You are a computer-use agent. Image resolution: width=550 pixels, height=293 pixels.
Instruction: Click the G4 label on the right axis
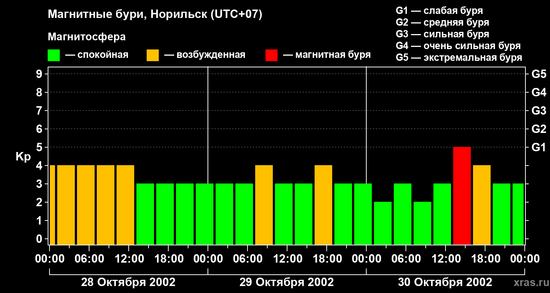539,92
